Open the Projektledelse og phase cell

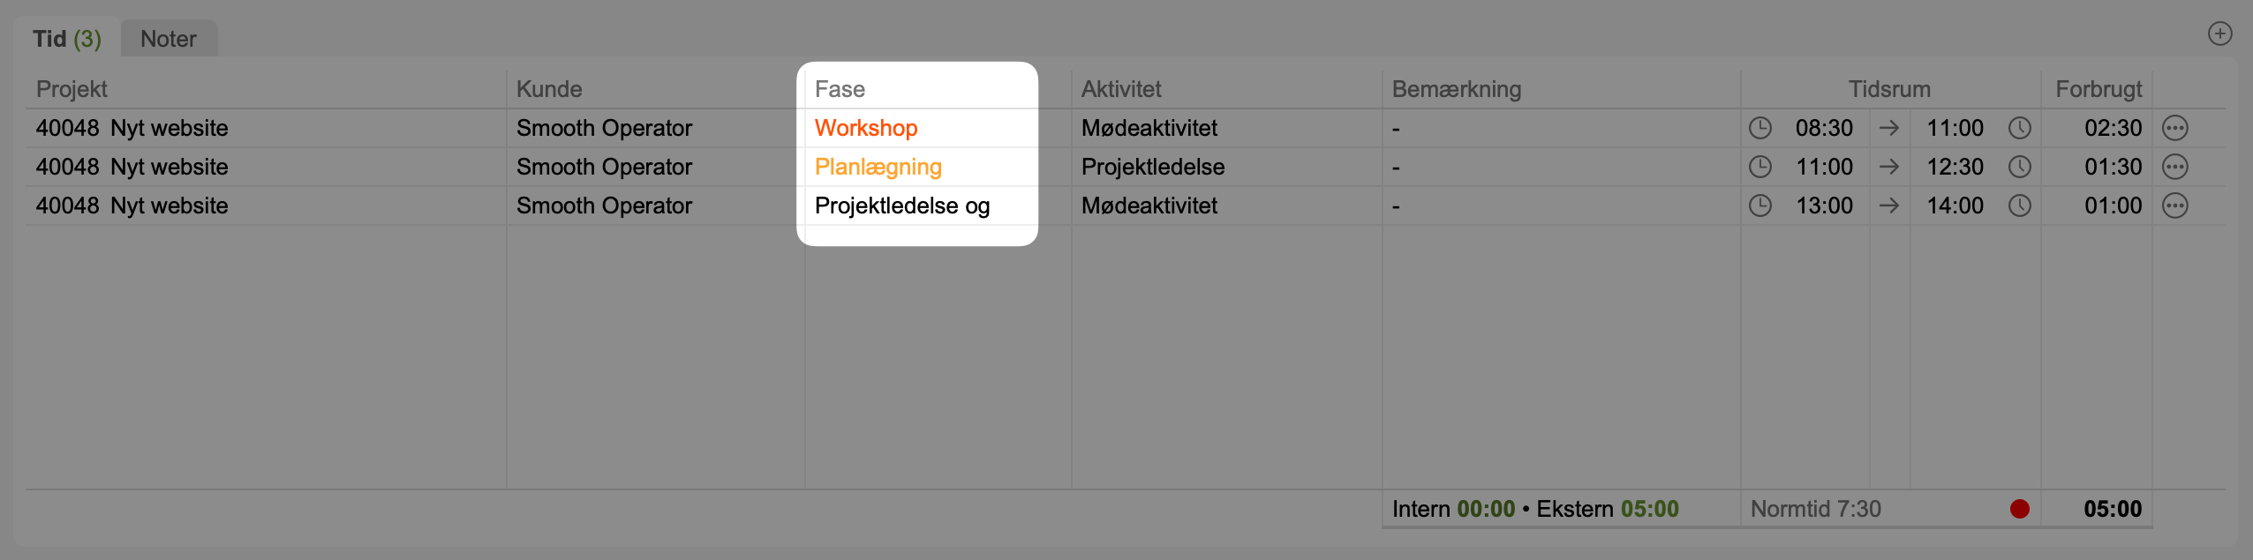pos(901,206)
